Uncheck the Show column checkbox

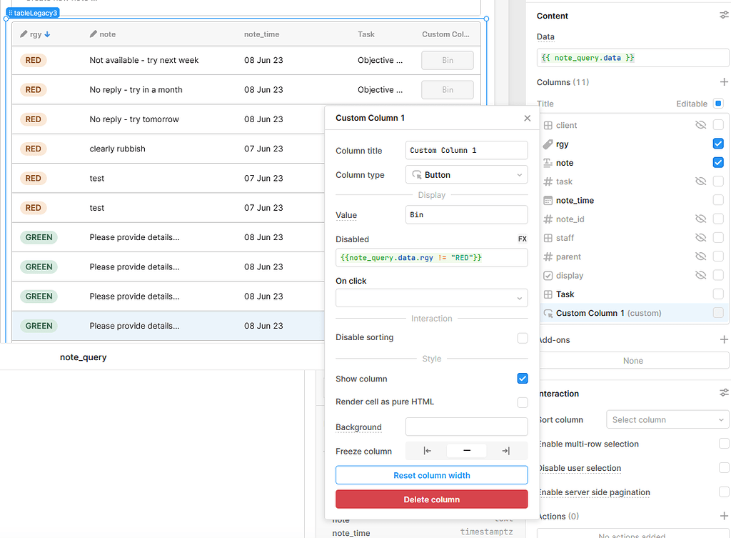(x=522, y=379)
